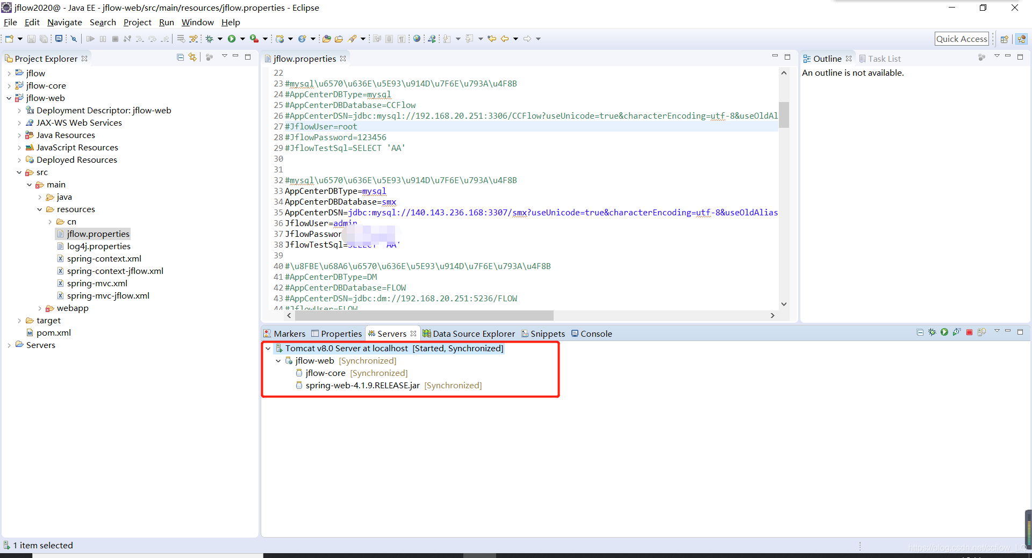
Task: Expand the Java Resources node
Action: [19, 135]
